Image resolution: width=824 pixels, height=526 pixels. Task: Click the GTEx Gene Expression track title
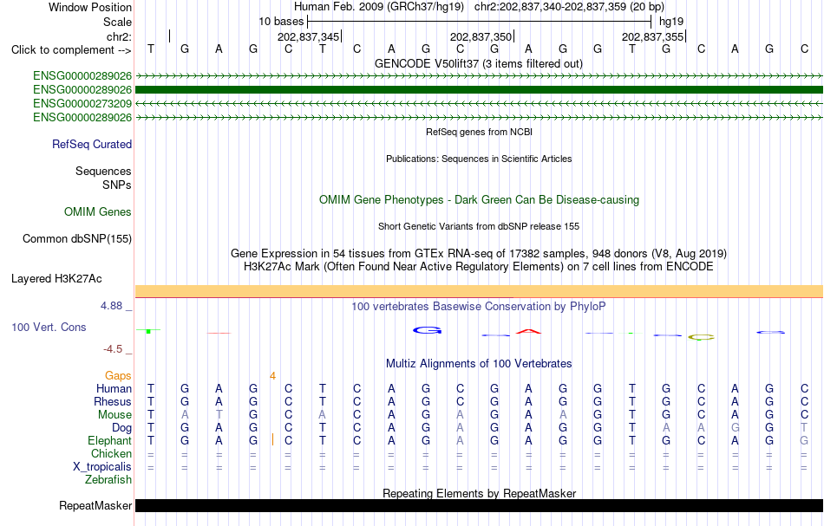479,254
